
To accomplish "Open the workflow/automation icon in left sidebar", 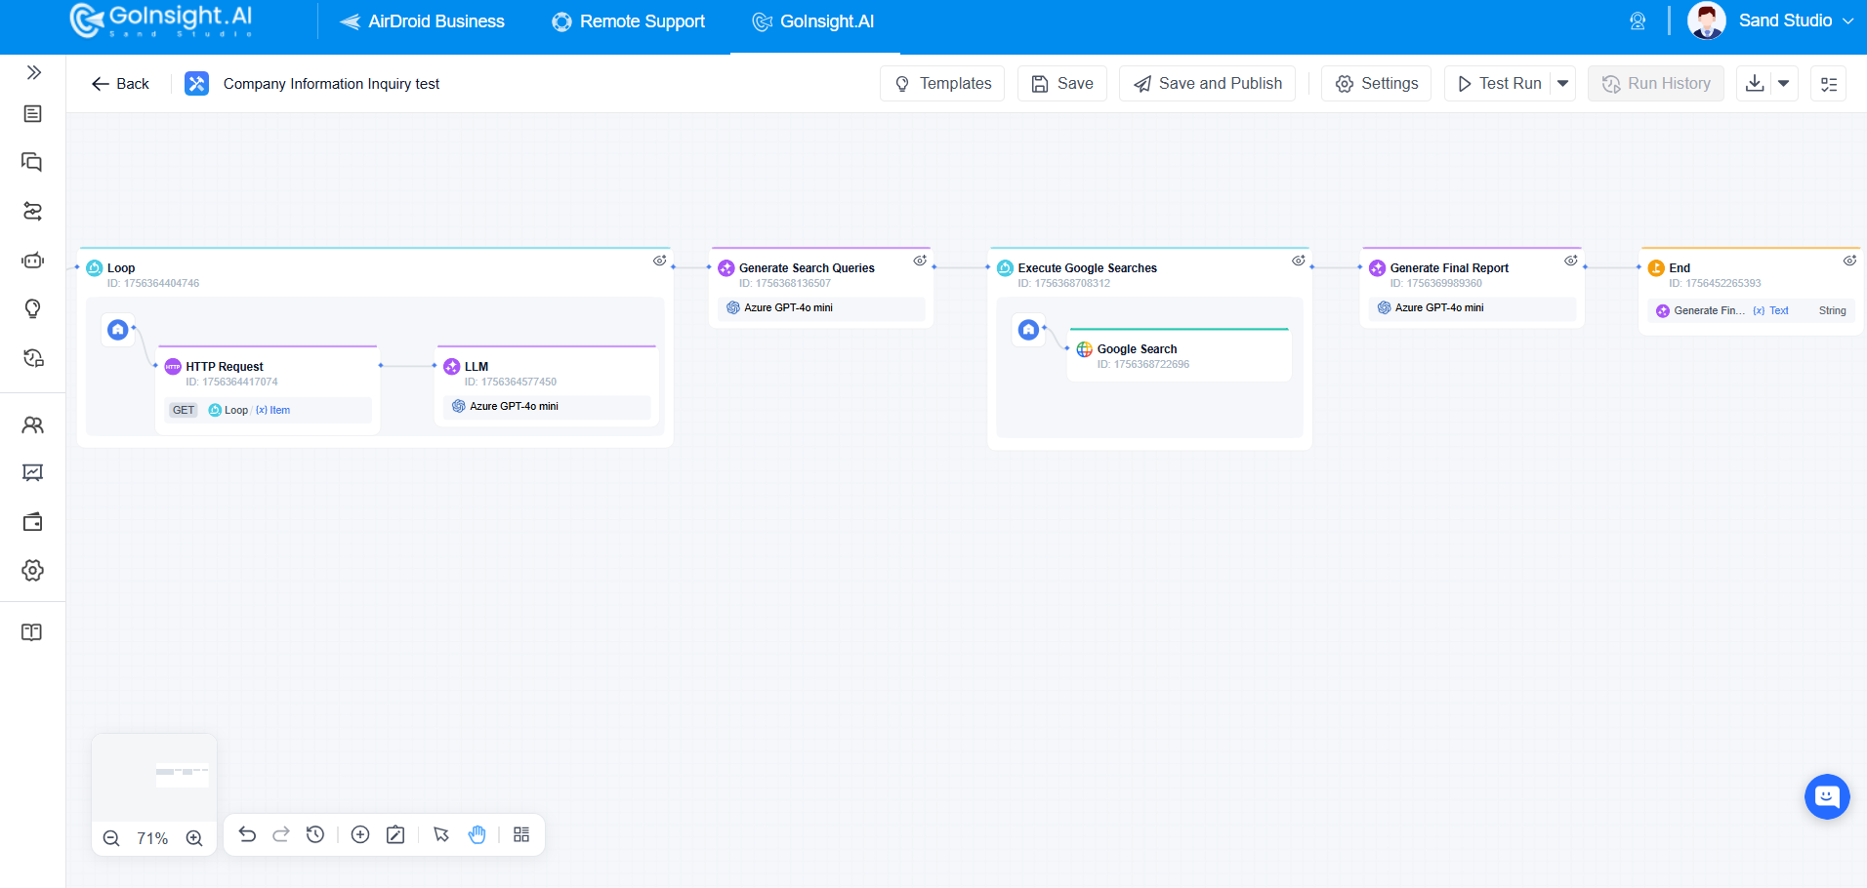I will (32, 211).
